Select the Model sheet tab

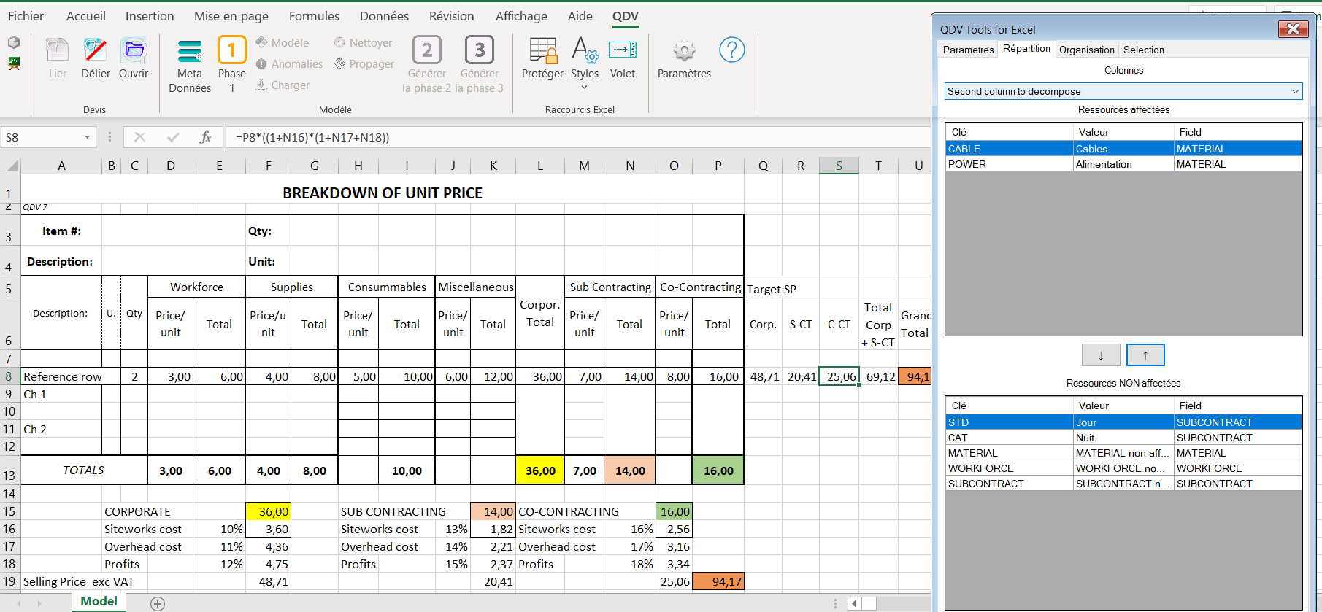[99, 601]
